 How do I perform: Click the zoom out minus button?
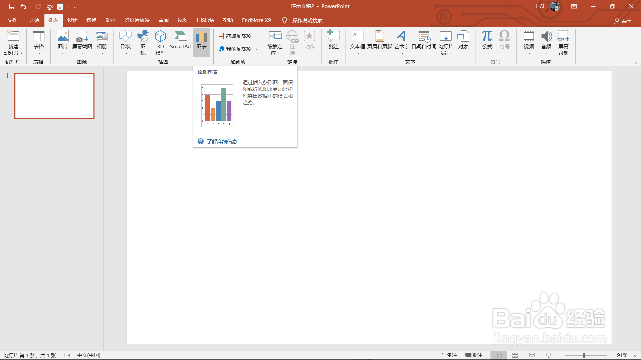coord(561,355)
